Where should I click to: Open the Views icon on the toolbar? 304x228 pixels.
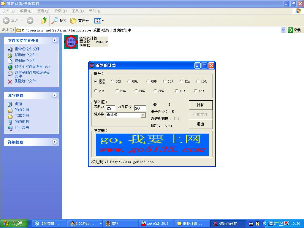pos(98,20)
